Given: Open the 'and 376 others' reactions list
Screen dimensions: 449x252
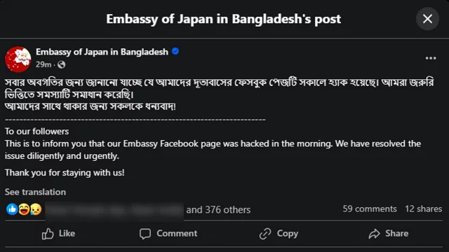Looking at the screenshot, I should tap(218, 210).
